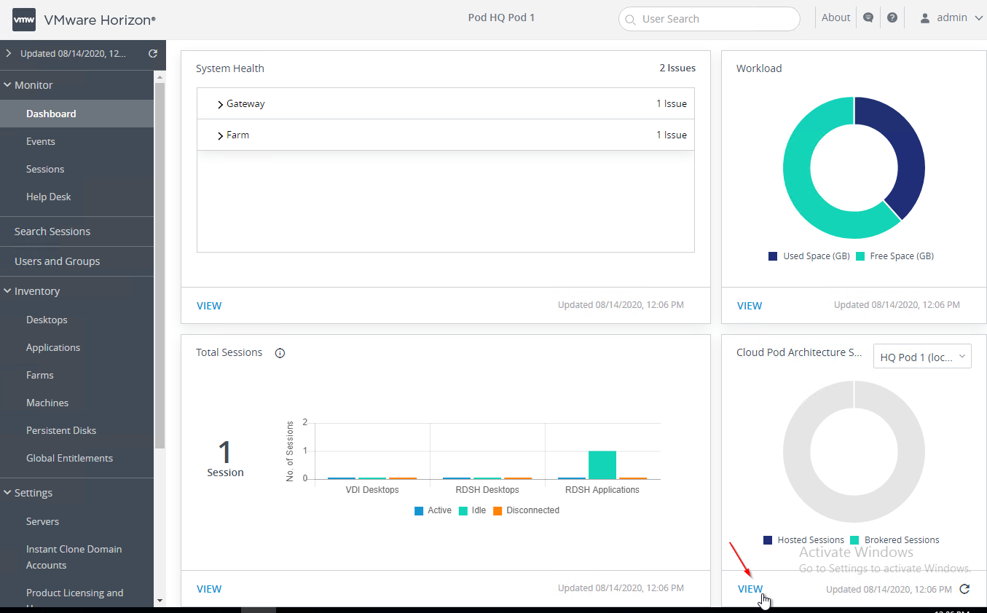The width and height of the screenshot is (987, 613).
Task: Click sidebar scrollbar down arrow
Action: pos(160,601)
